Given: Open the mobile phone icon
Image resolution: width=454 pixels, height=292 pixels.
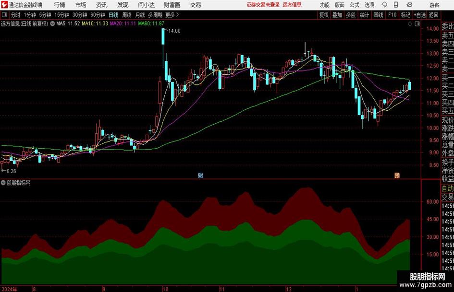Looking at the screenshot, I should pos(396,5).
